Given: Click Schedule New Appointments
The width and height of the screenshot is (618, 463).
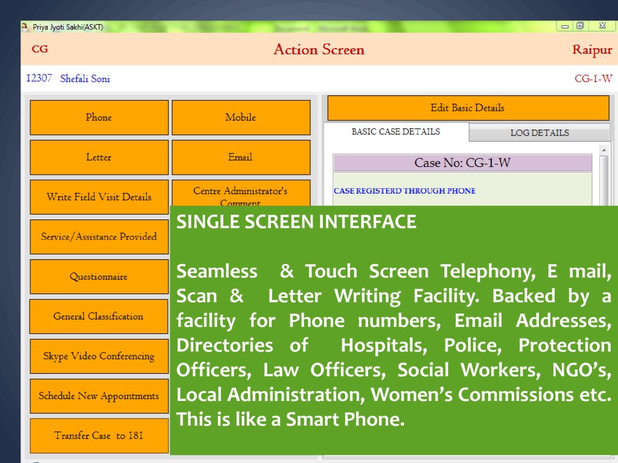Looking at the screenshot, I should coord(99,396).
